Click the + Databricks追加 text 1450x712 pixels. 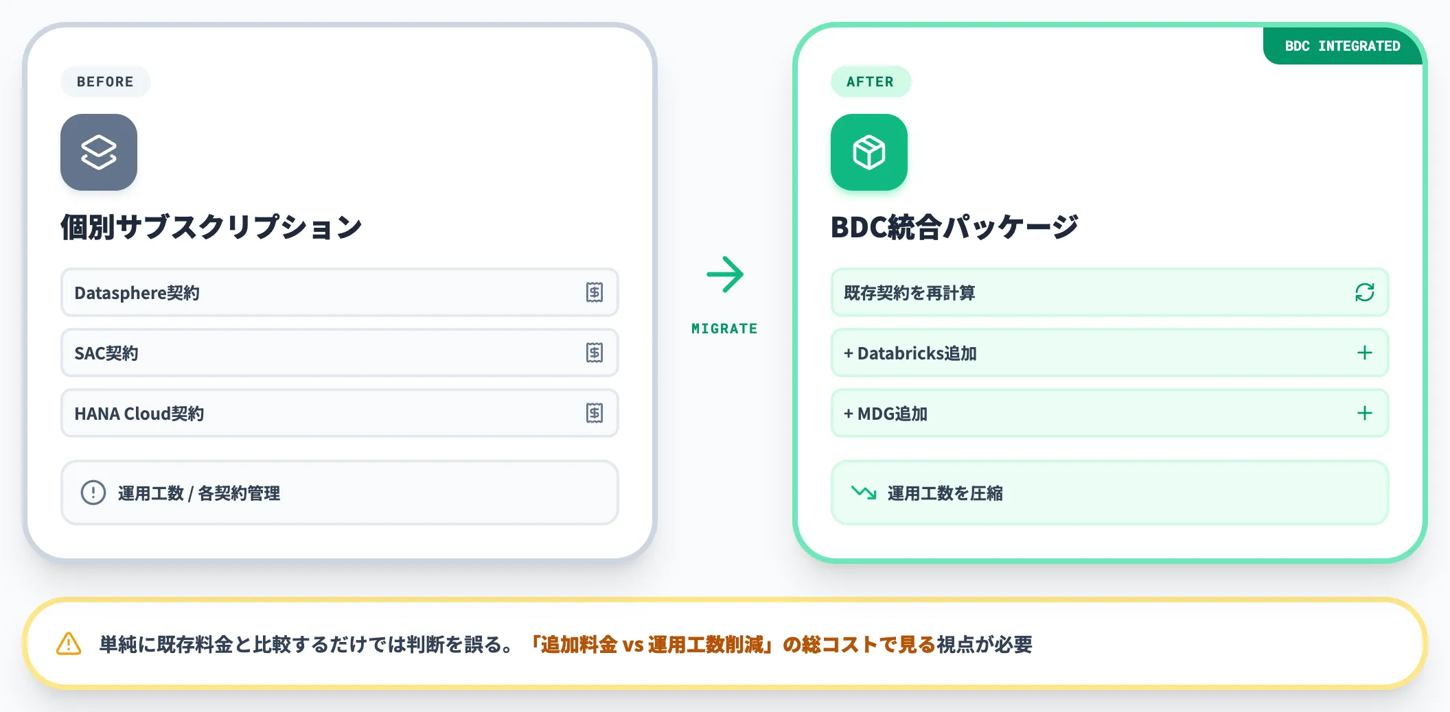(910, 353)
